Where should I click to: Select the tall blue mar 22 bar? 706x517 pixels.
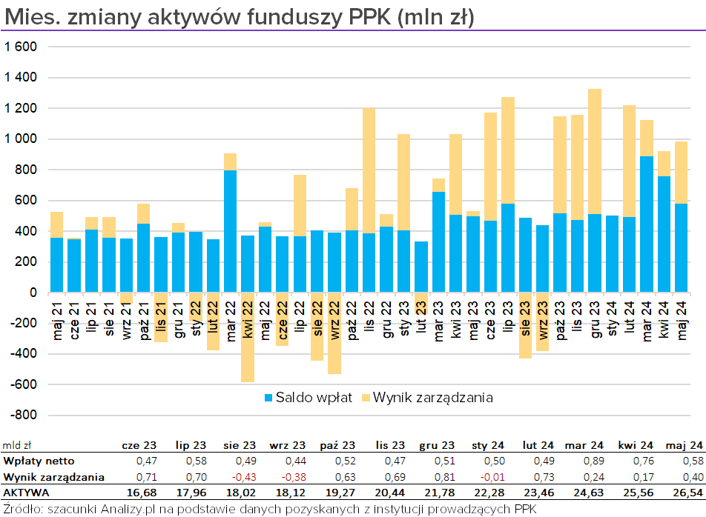231,231
